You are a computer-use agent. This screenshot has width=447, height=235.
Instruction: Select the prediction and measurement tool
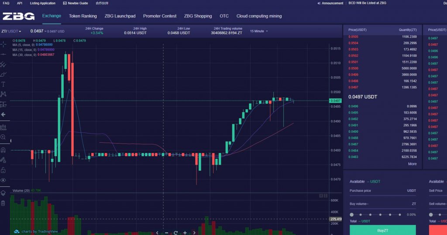click(3, 104)
